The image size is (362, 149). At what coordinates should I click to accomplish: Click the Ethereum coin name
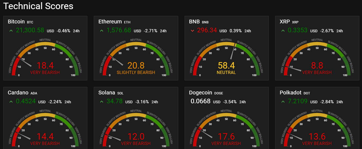110,22
